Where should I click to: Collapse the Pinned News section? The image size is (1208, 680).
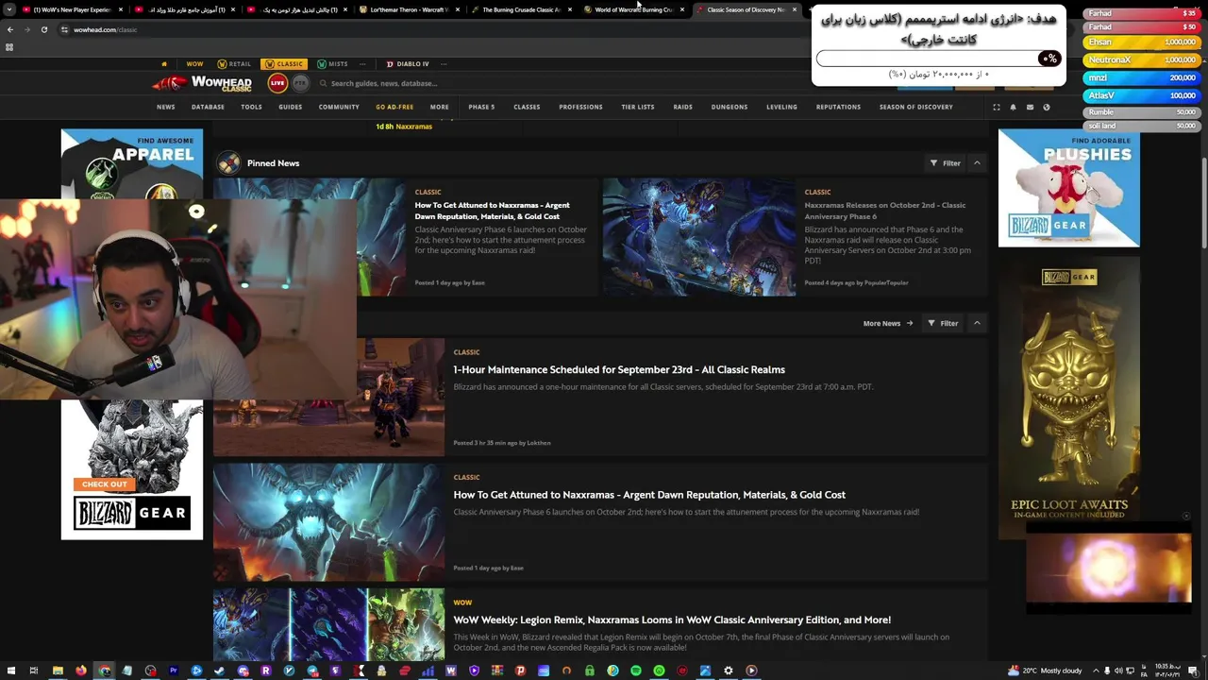(977, 163)
